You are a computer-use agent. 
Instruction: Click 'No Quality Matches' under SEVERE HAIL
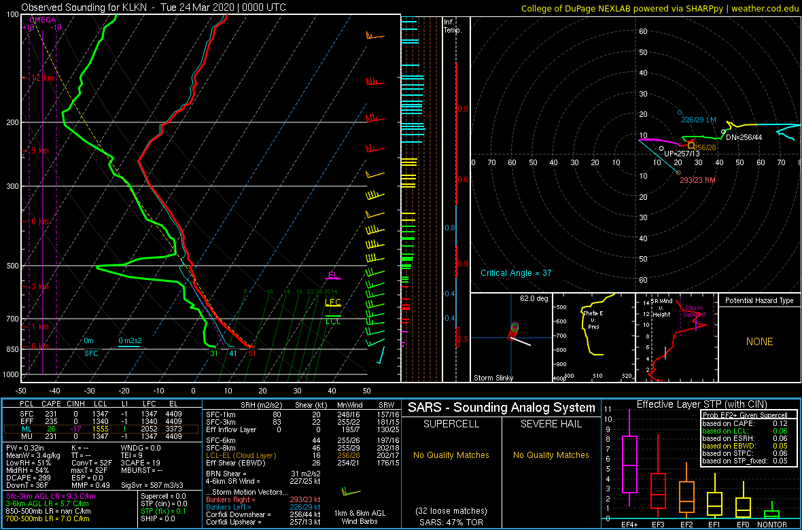(x=551, y=455)
